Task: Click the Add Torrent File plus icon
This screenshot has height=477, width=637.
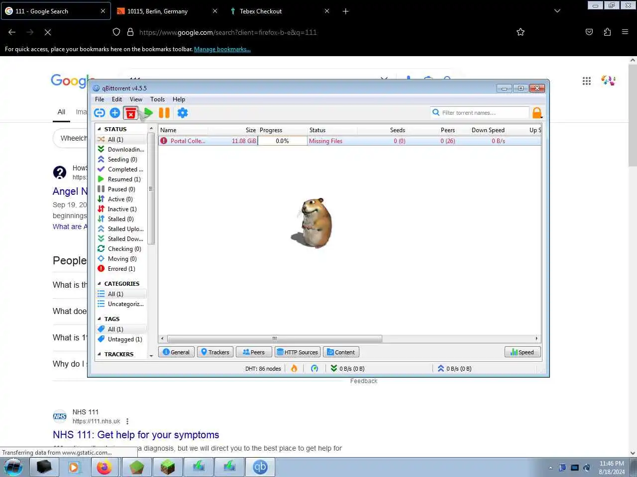Action: coord(115,113)
